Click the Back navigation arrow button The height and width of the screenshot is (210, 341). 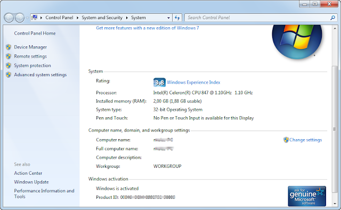pyautogui.click(x=9, y=18)
